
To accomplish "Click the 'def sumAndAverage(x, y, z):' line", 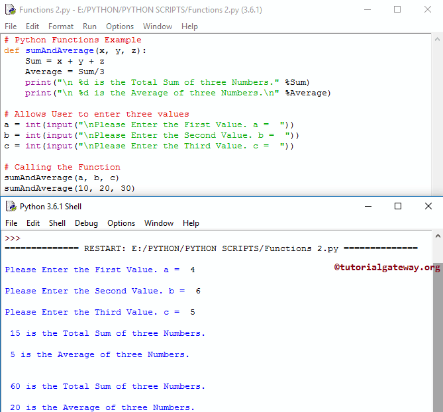I will pos(75,50).
